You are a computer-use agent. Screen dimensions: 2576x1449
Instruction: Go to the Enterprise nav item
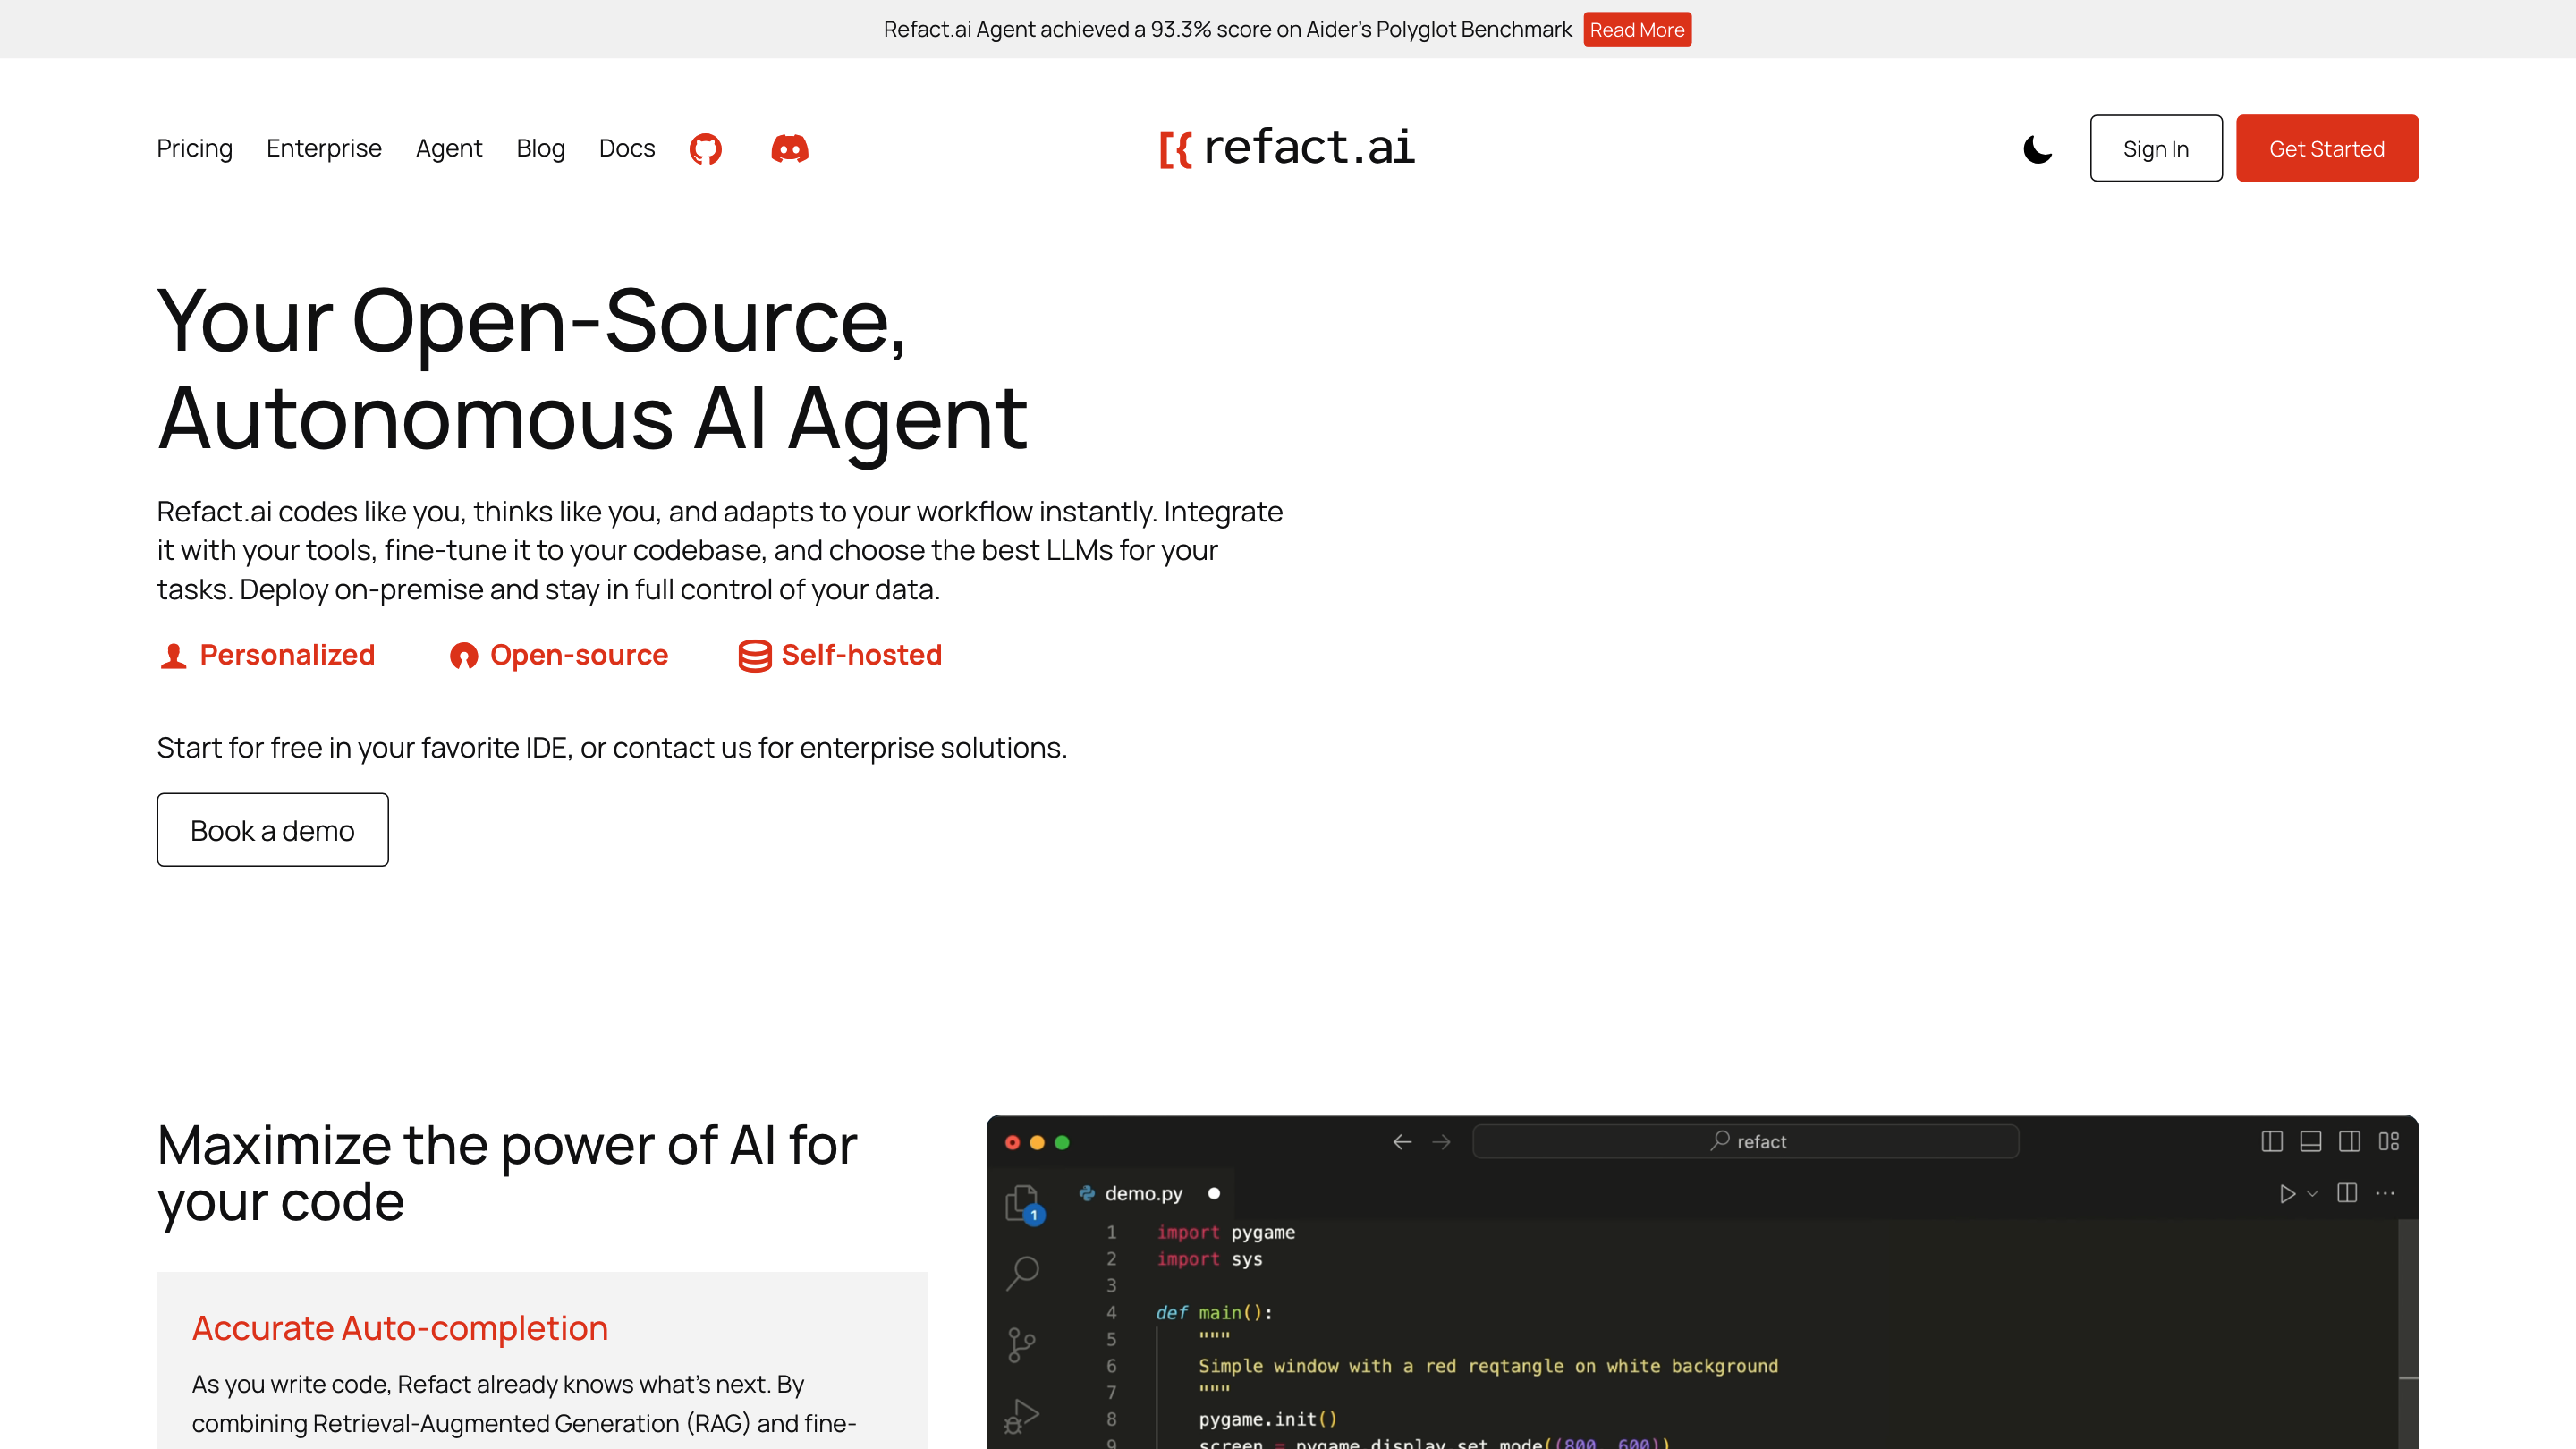point(324,148)
